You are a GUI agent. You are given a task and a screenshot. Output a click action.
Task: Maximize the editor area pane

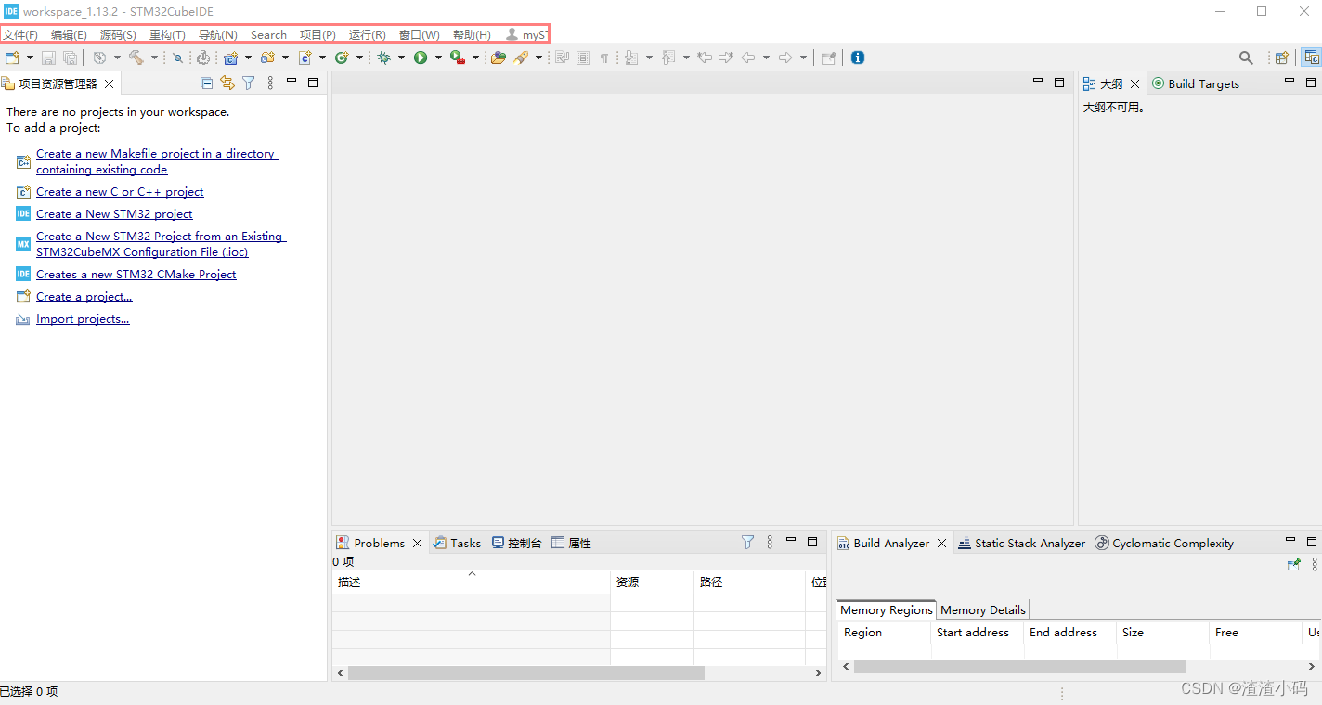tap(1059, 83)
